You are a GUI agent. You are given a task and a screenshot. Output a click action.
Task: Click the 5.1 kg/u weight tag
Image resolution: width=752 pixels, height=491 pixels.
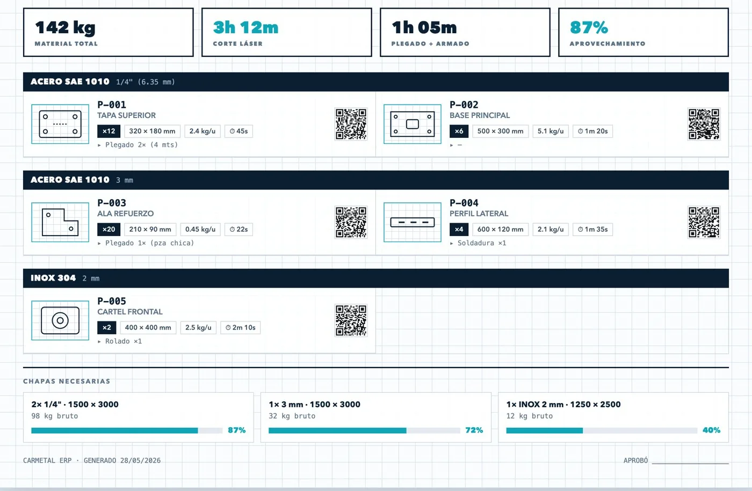point(551,131)
